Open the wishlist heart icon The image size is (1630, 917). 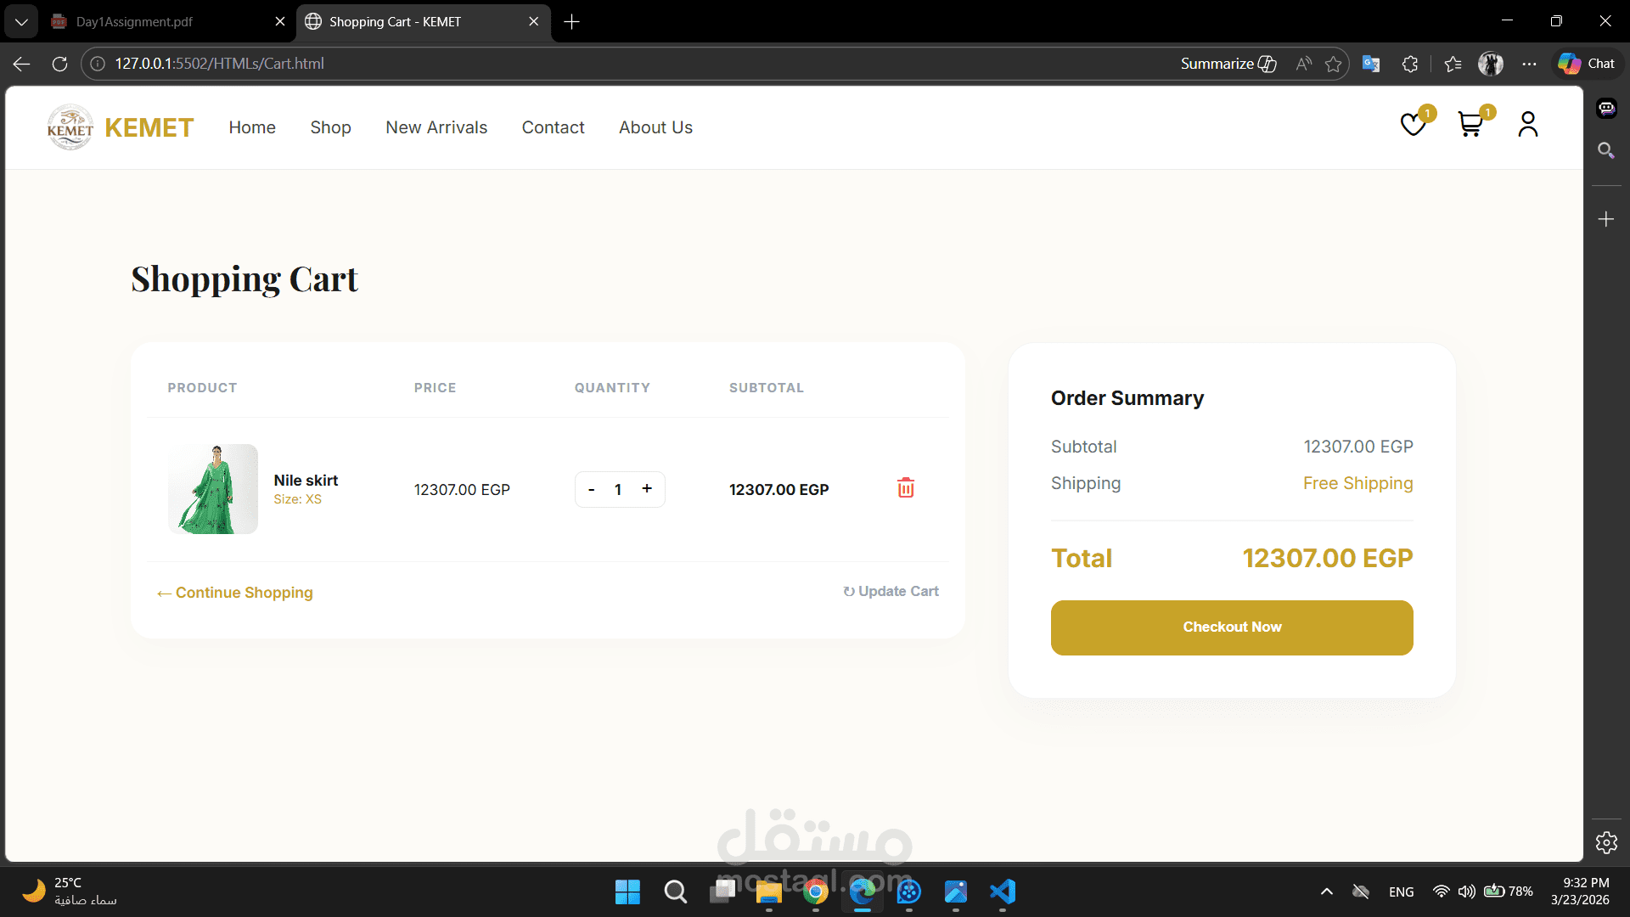(x=1413, y=125)
